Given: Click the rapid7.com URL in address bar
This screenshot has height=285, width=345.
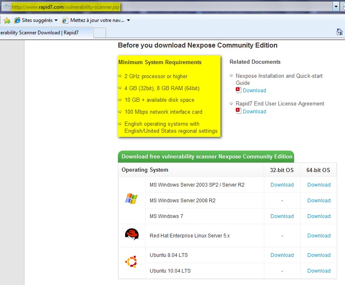Looking at the screenshot, I should click(66, 7).
